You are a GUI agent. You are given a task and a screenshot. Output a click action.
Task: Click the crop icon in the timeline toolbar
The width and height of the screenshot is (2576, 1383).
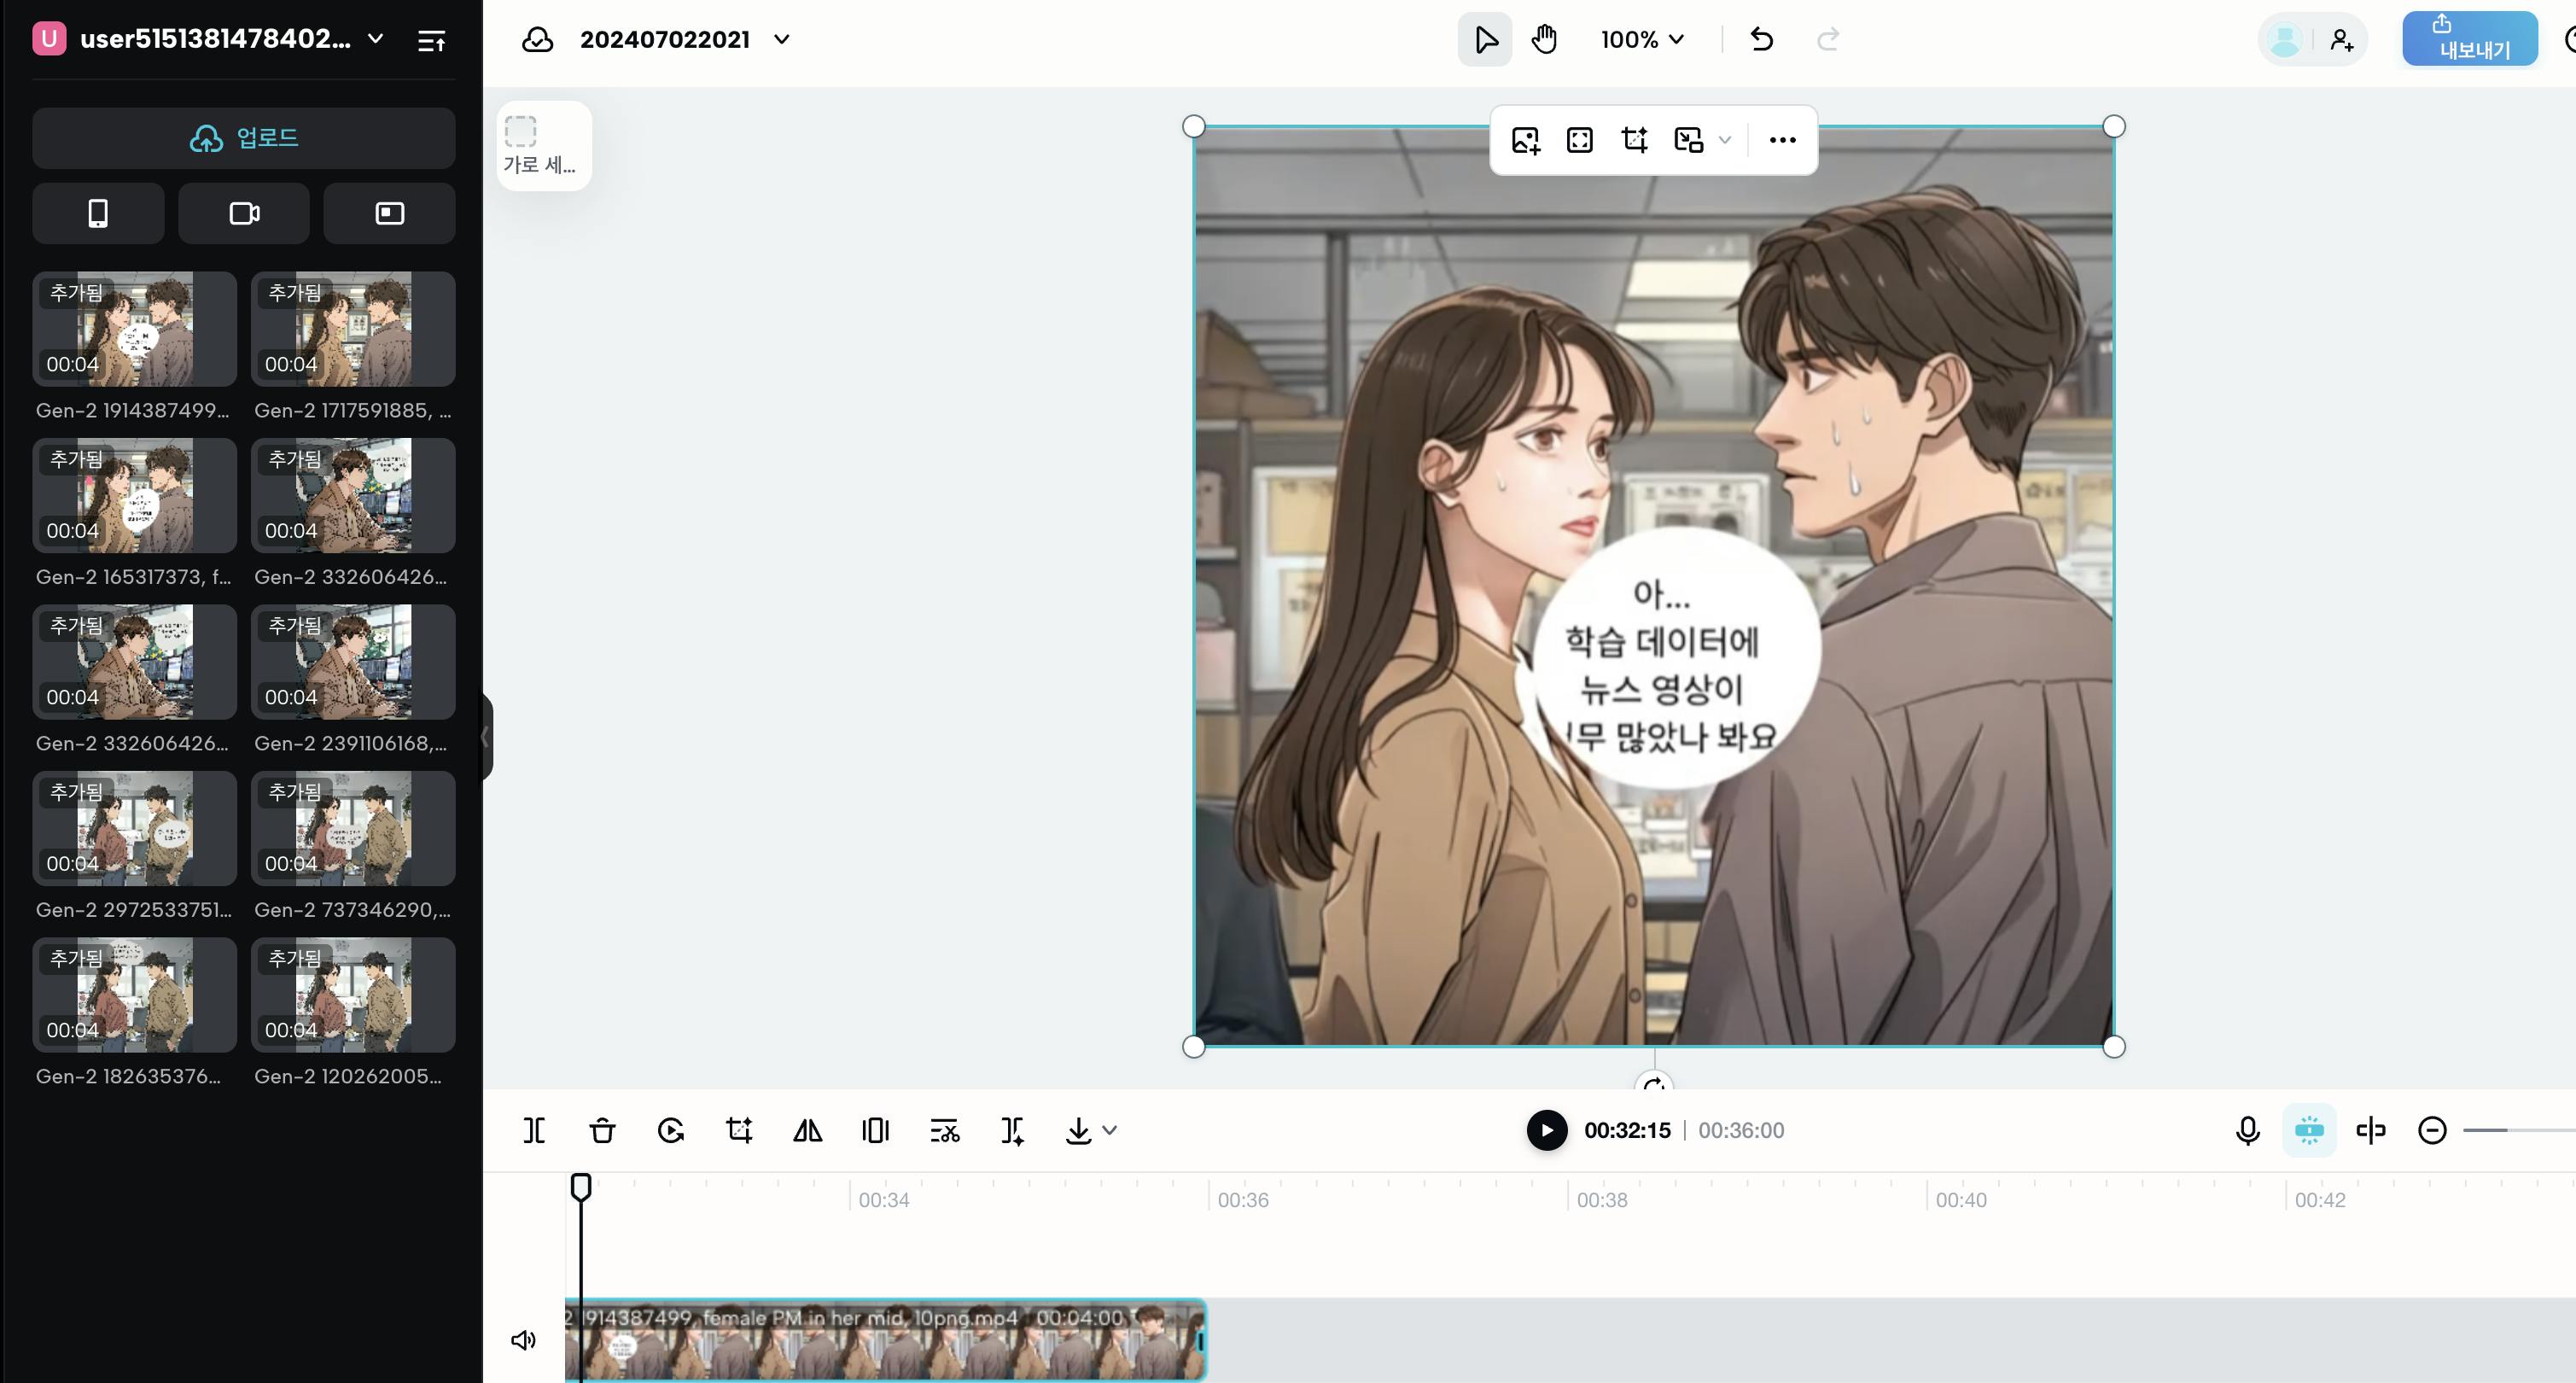739,1130
